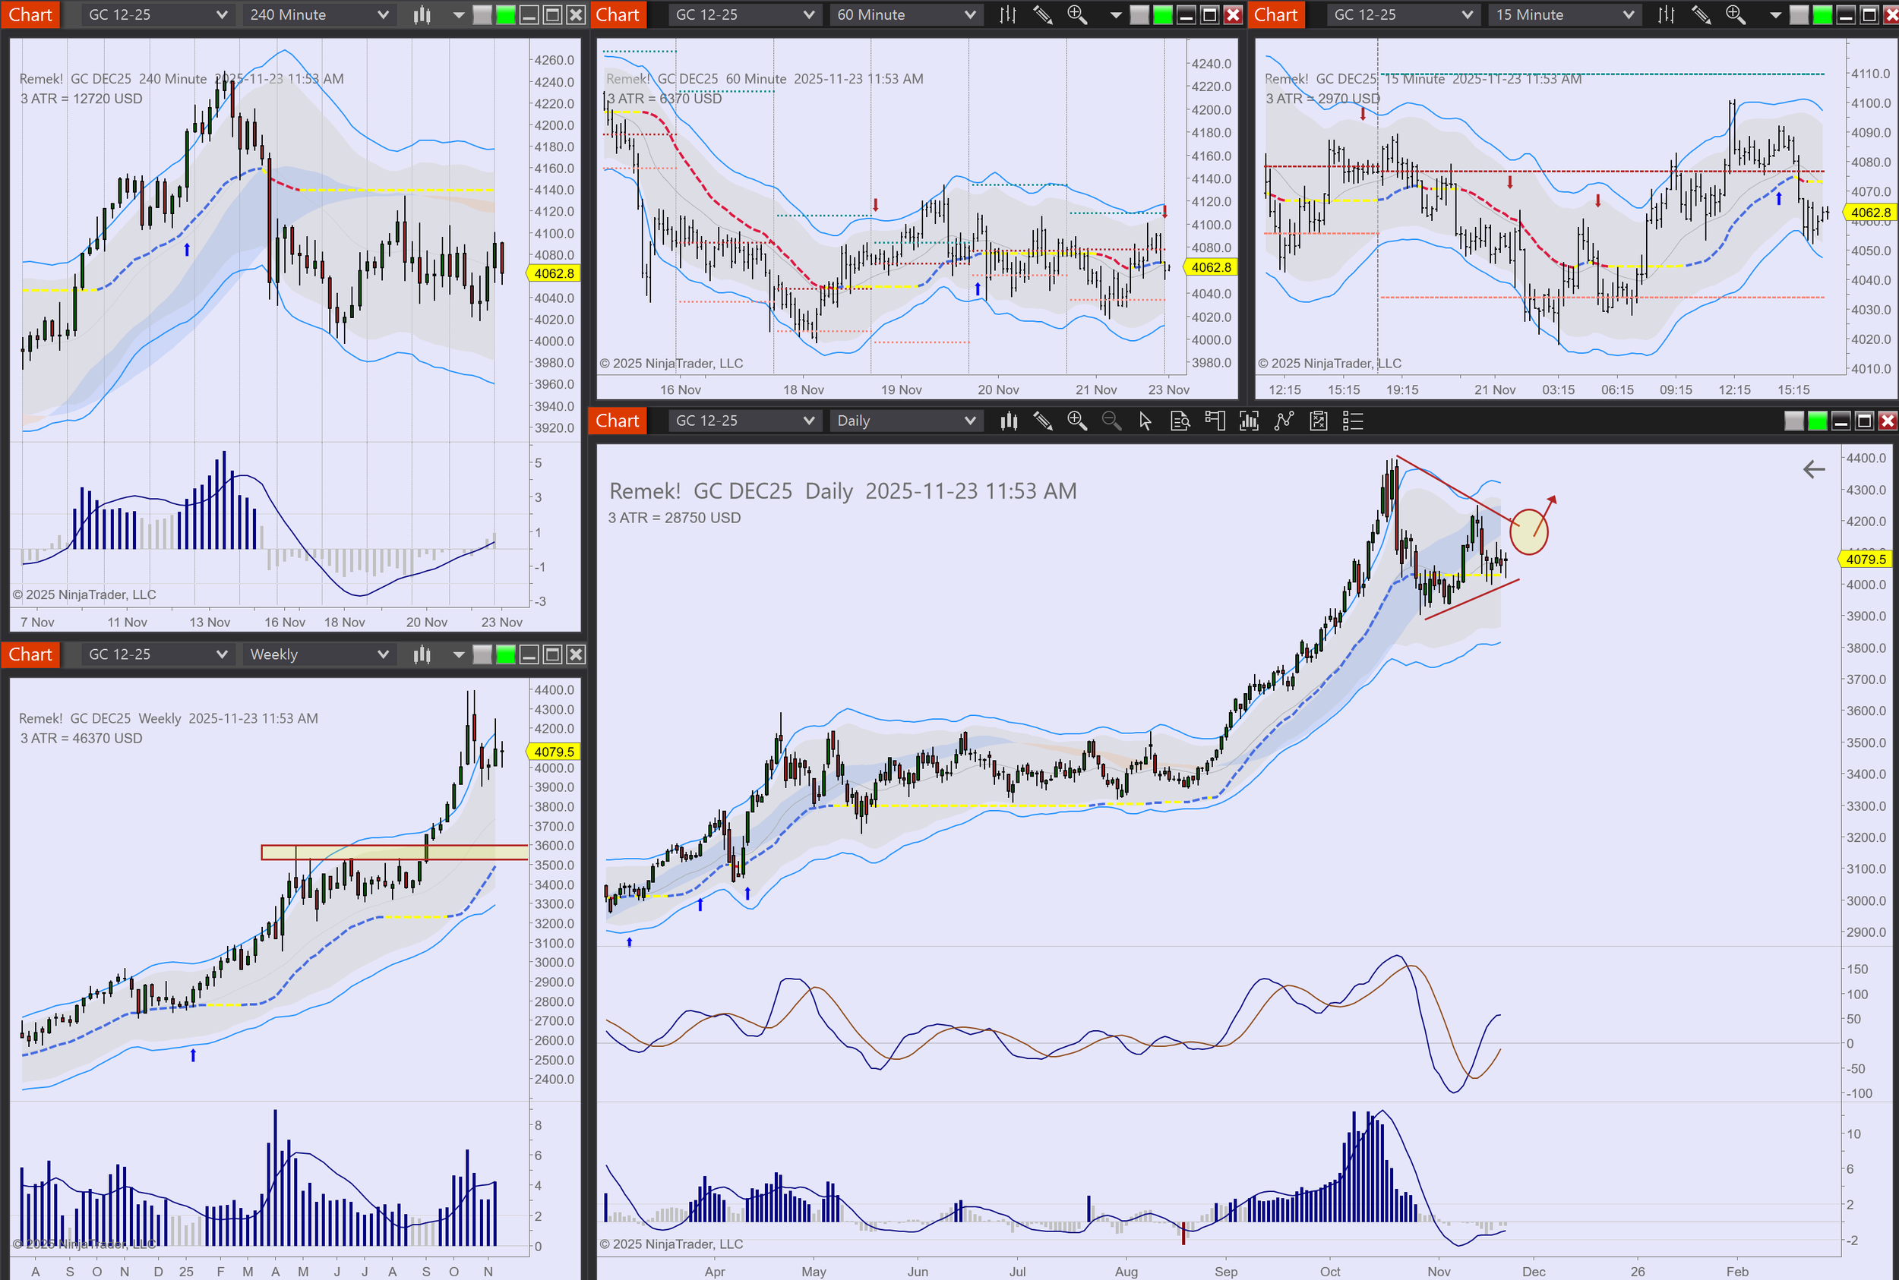Open Chart Trader icon in Daily chart toolbar
Viewport: 1899px width, 1280px height.
point(1215,421)
